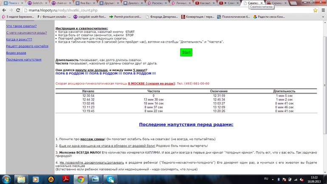Click the 'Последние напутствия перед родами:' heading link
327x184 pixels.
click(x=186, y=125)
